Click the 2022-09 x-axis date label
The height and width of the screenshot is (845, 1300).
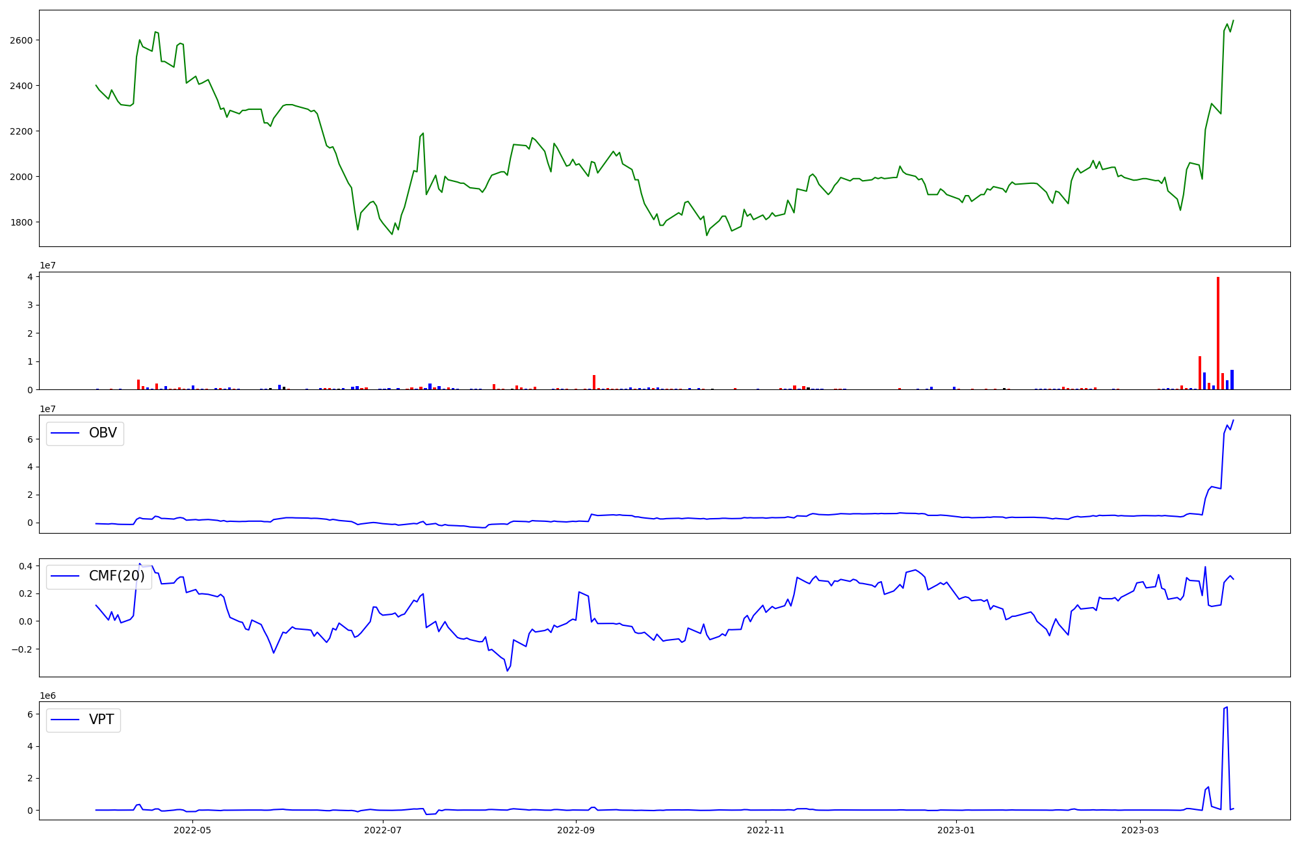point(576,830)
